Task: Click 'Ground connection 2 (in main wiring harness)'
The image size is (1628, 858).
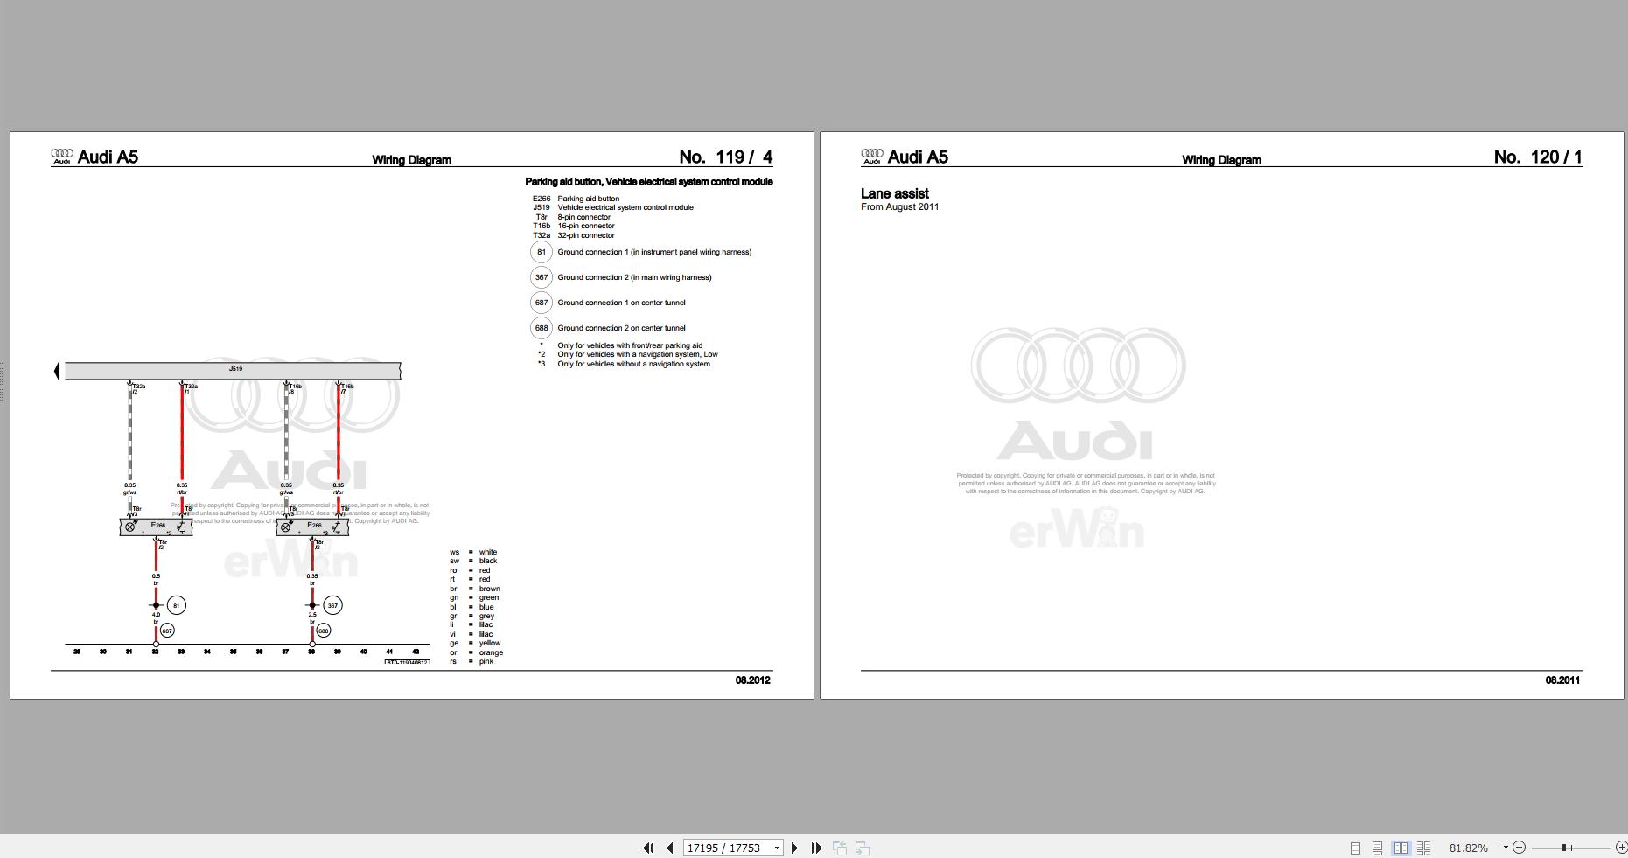Action: pyautogui.click(x=635, y=277)
